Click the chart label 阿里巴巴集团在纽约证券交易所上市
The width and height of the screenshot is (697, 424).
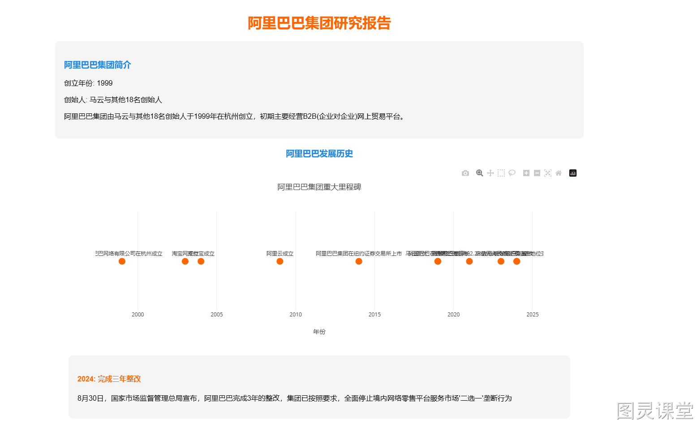coord(359,254)
